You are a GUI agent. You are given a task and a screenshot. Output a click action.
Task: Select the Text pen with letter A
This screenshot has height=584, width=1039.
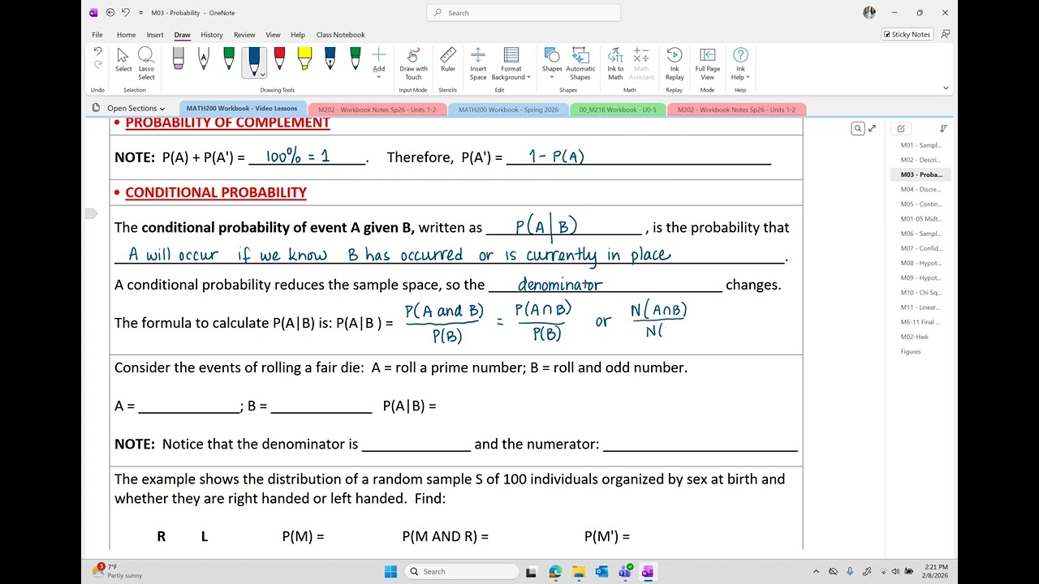tap(203, 58)
